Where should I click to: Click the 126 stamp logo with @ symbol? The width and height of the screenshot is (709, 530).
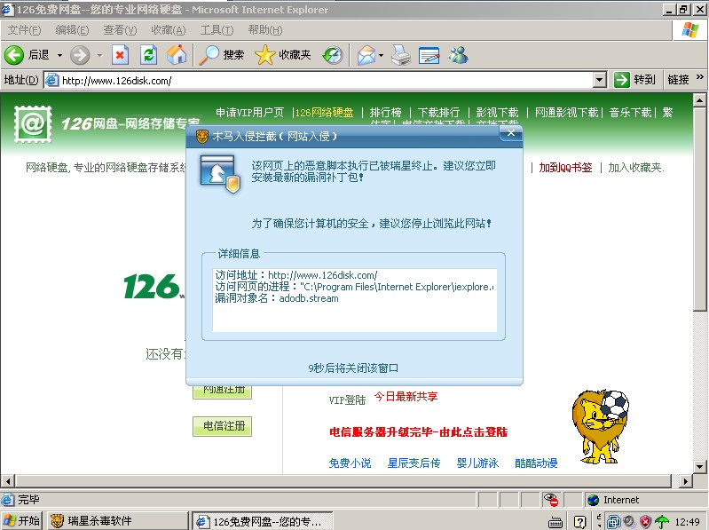[x=33, y=123]
